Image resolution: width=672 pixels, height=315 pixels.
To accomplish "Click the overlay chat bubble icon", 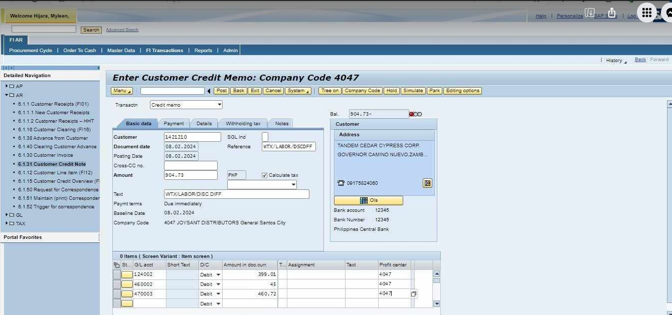I will coord(667,13).
